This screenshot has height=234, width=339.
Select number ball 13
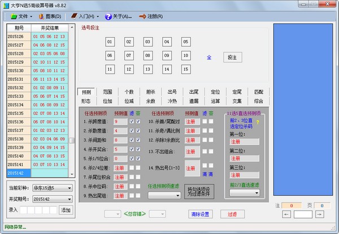point(148,69)
